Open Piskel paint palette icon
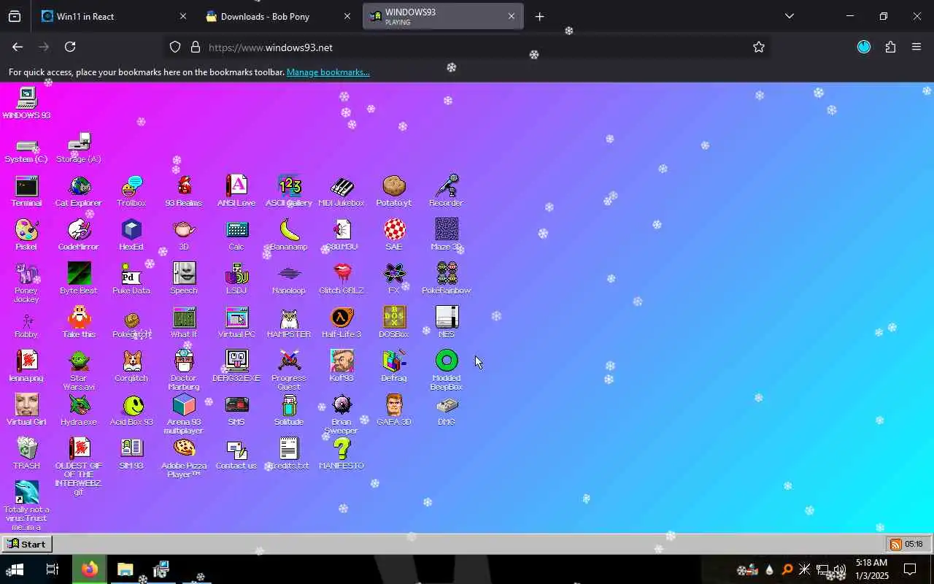 tap(26, 235)
